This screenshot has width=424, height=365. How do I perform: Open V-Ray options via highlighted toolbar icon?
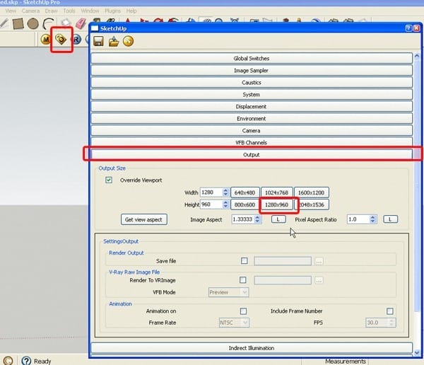(x=61, y=40)
